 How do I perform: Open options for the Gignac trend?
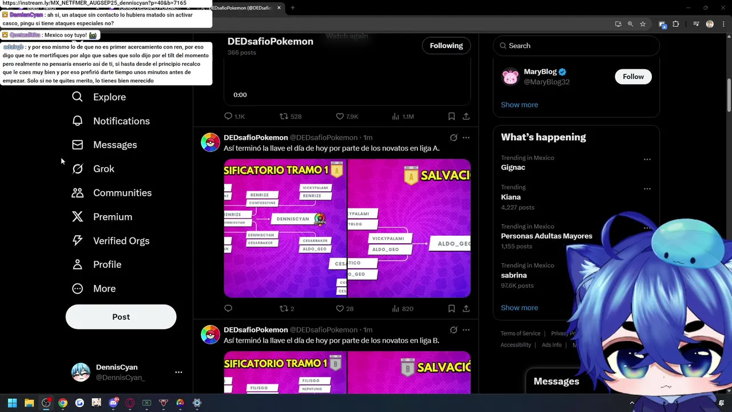tap(647, 160)
